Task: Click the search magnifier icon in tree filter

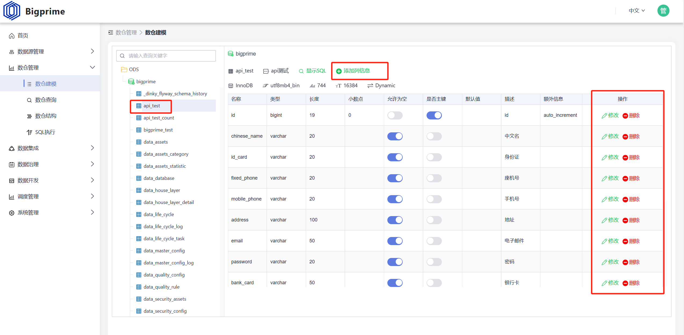Action: (x=122, y=56)
